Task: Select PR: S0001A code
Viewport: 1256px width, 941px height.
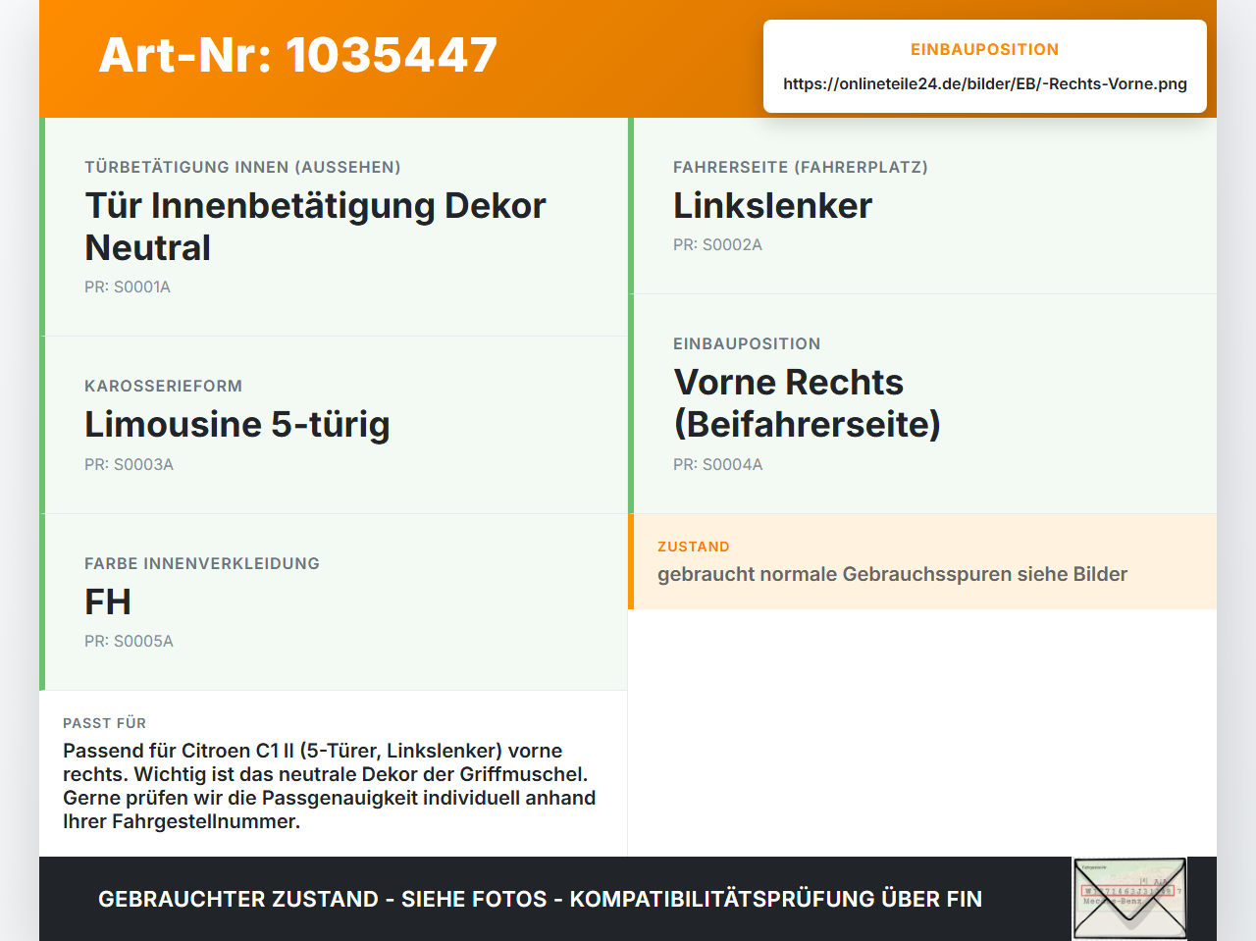Action: (128, 287)
